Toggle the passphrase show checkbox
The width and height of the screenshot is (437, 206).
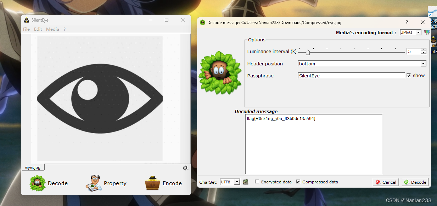tap(409, 75)
